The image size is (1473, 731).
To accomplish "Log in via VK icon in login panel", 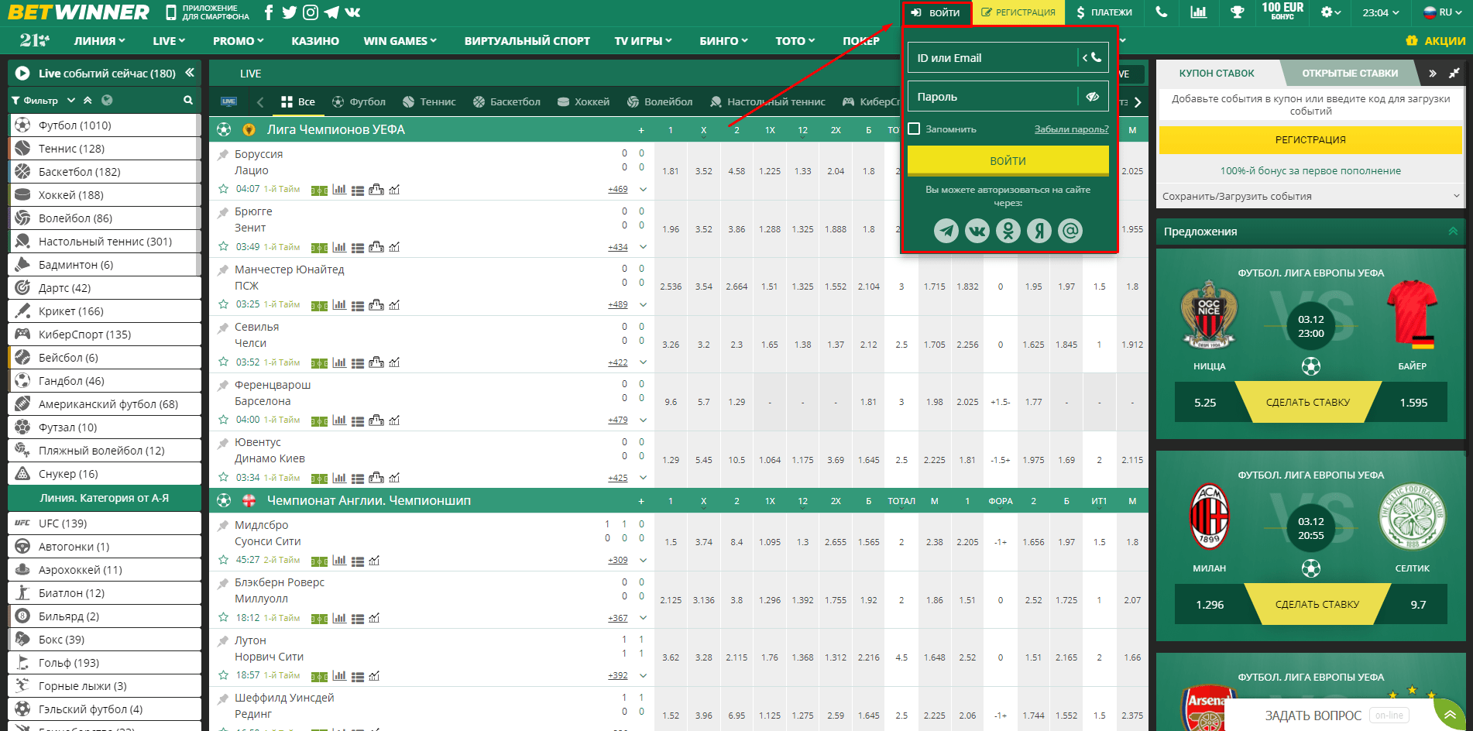I will 977,231.
